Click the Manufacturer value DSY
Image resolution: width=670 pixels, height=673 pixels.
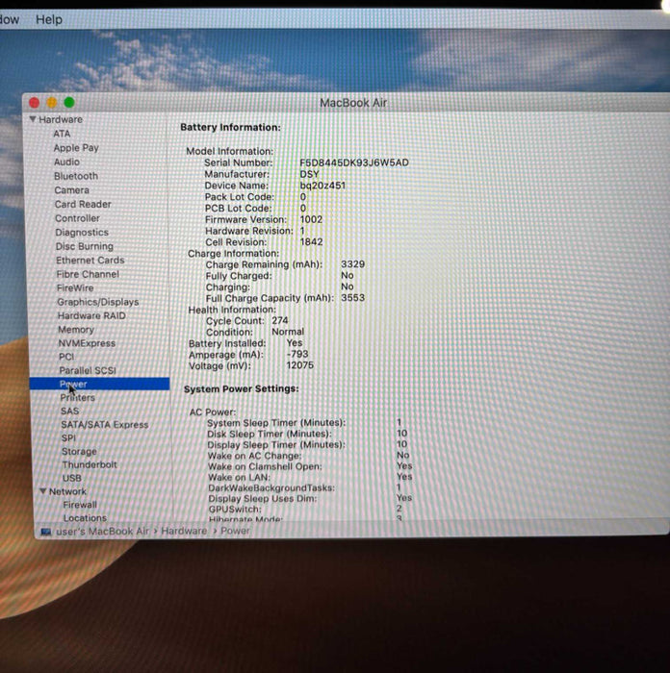point(309,174)
